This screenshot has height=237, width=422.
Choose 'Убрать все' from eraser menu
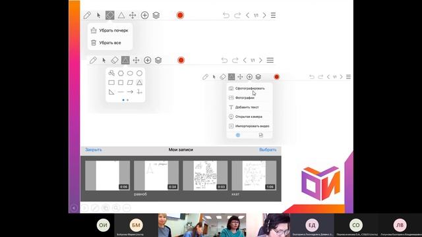[110, 43]
